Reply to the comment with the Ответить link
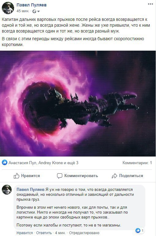The height and width of the screenshot is (236, 156). (44, 233)
